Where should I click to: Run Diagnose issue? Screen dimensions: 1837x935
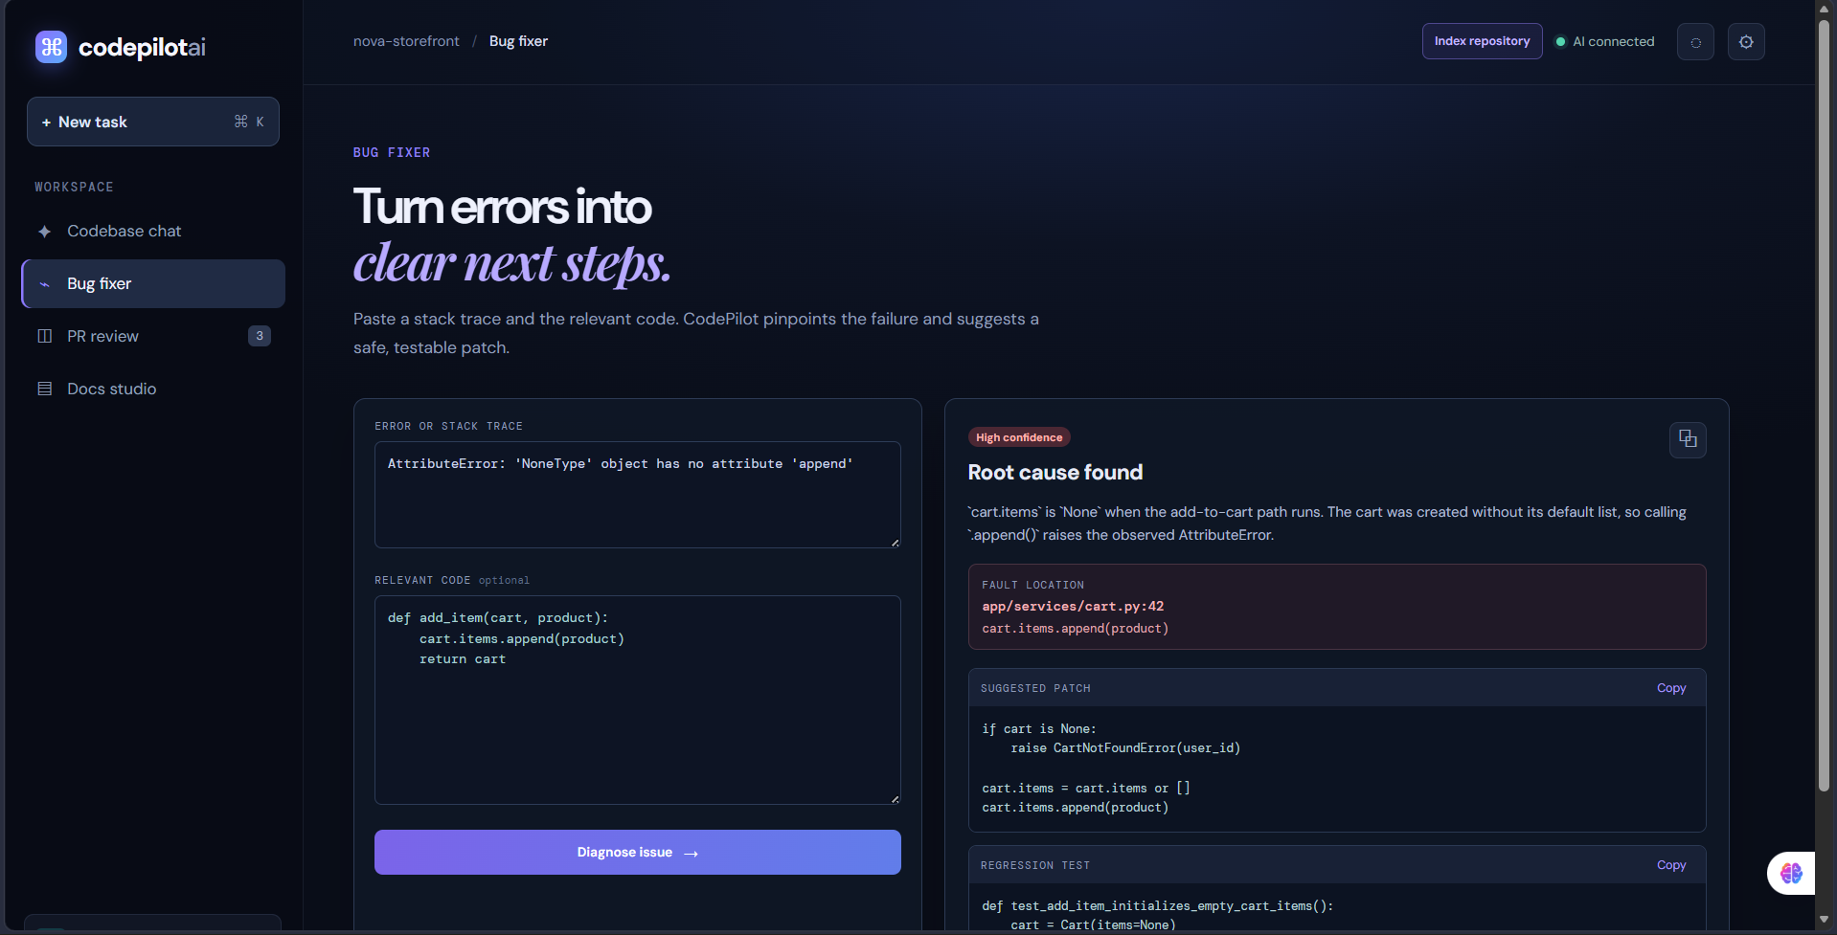pyautogui.click(x=638, y=852)
